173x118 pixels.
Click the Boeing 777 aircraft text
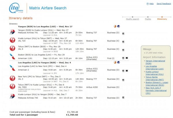92,79
